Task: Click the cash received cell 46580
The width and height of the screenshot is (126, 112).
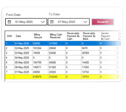Action: pyautogui.click(x=57, y=62)
